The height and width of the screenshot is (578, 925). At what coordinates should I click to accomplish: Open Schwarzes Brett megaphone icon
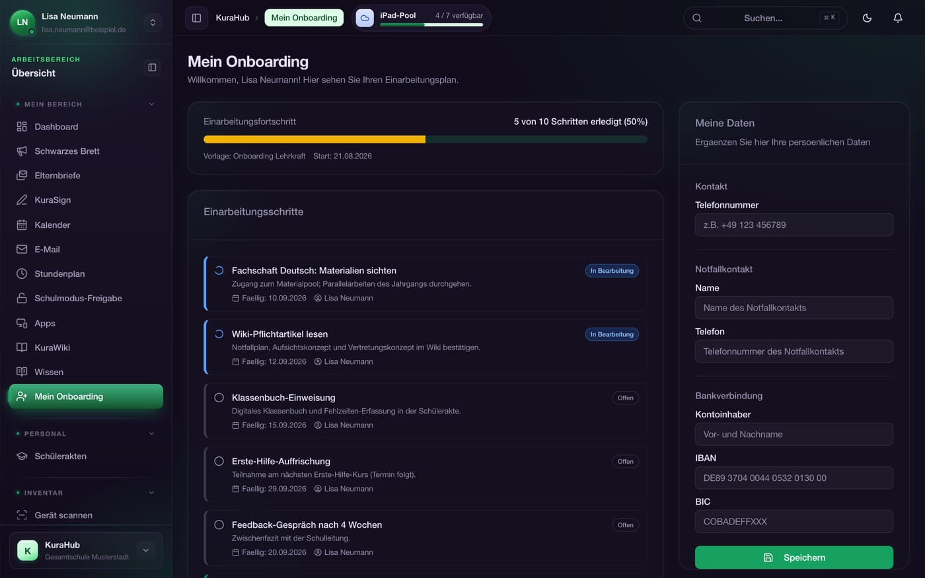(x=22, y=151)
